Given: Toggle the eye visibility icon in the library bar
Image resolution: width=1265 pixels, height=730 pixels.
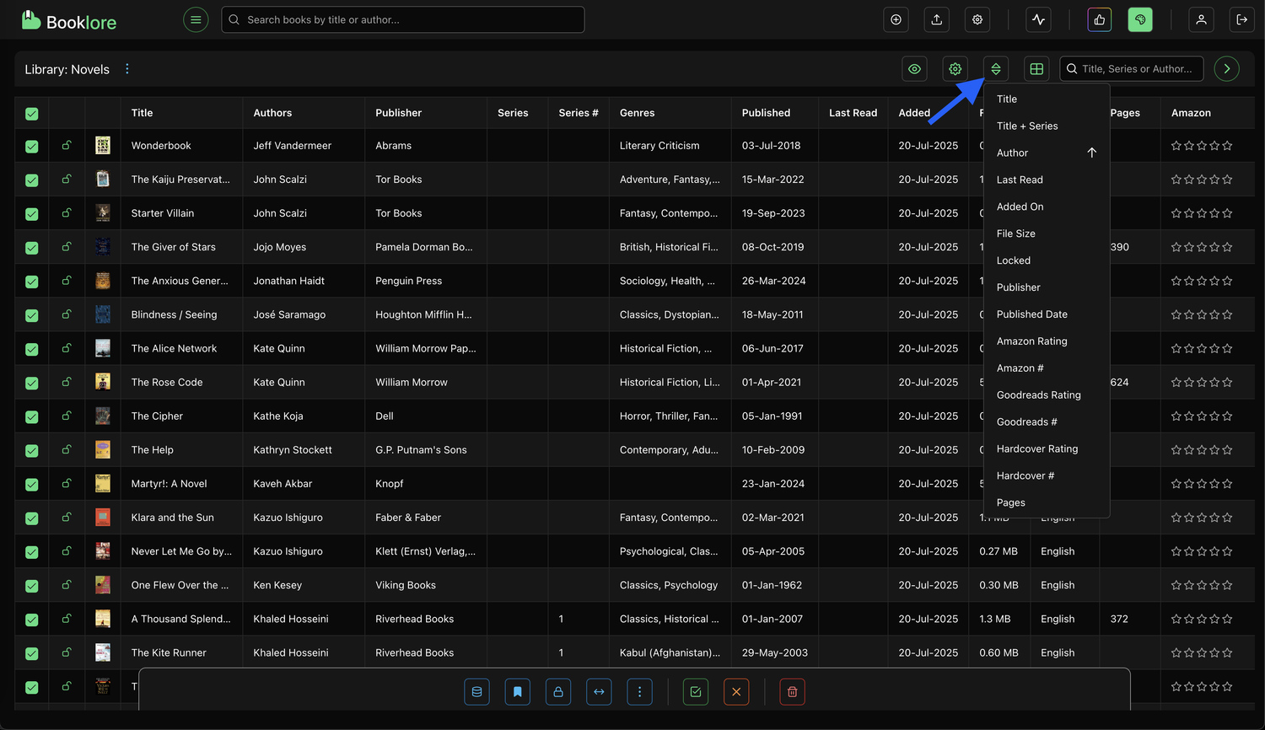Looking at the screenshot, I should click(914, 69).
